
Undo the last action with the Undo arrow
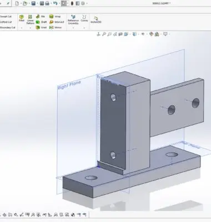(55, 3)
